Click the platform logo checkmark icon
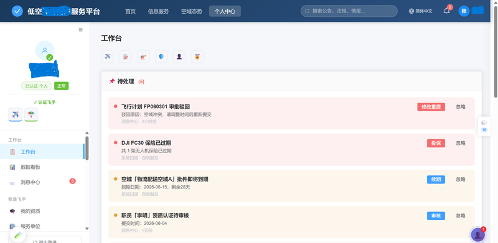This screenshot has width=498, height=243. [x=17, y=11]
